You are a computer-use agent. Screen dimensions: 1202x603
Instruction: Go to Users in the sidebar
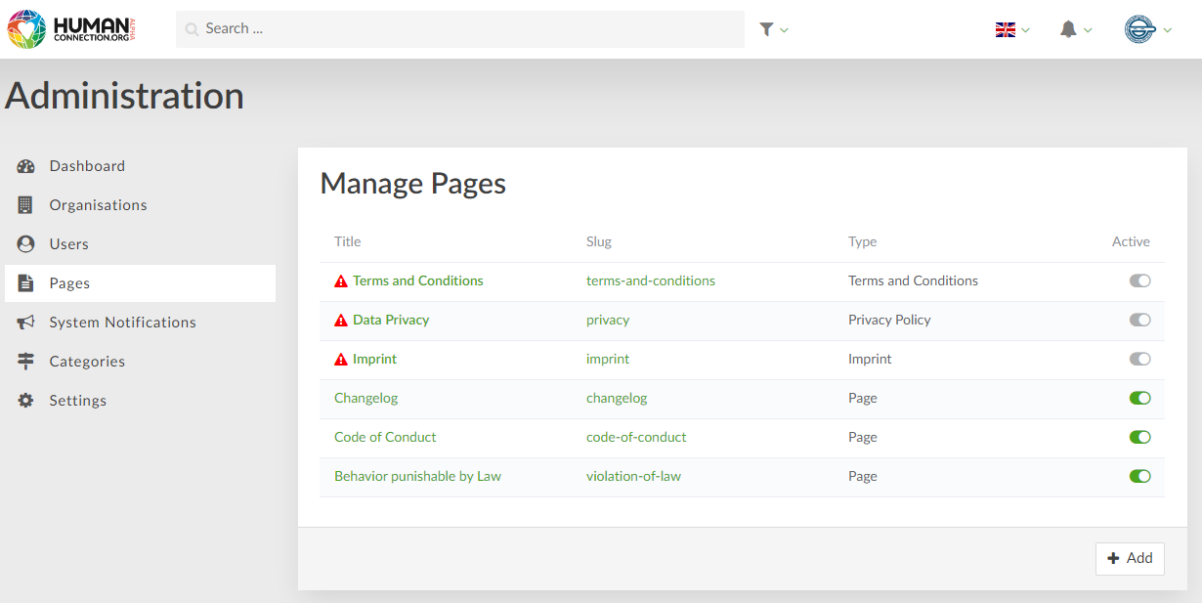tap(140, 244)
